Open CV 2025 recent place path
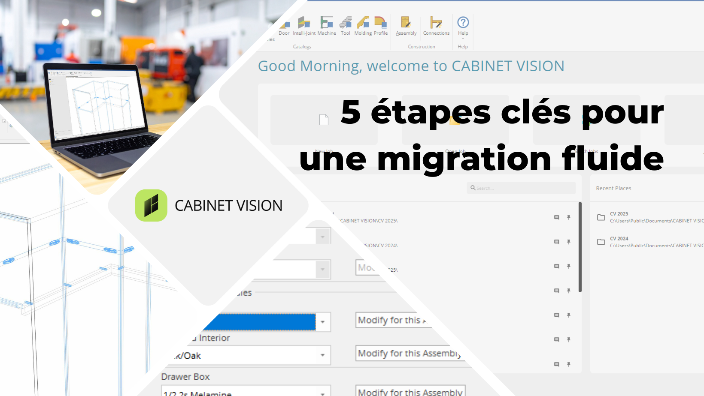 (x=656, y=221)
